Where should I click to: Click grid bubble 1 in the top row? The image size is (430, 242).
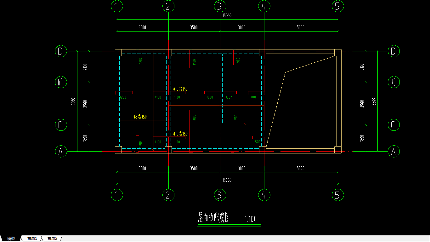pos(117,6)
